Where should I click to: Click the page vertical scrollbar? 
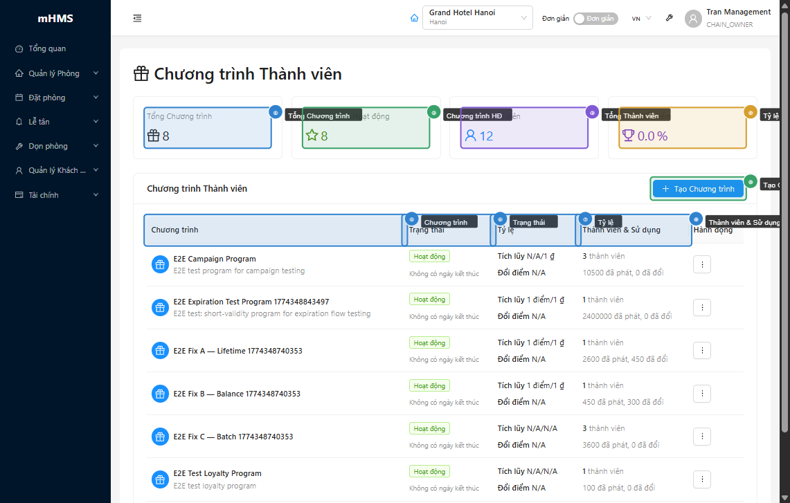point(784,208)
